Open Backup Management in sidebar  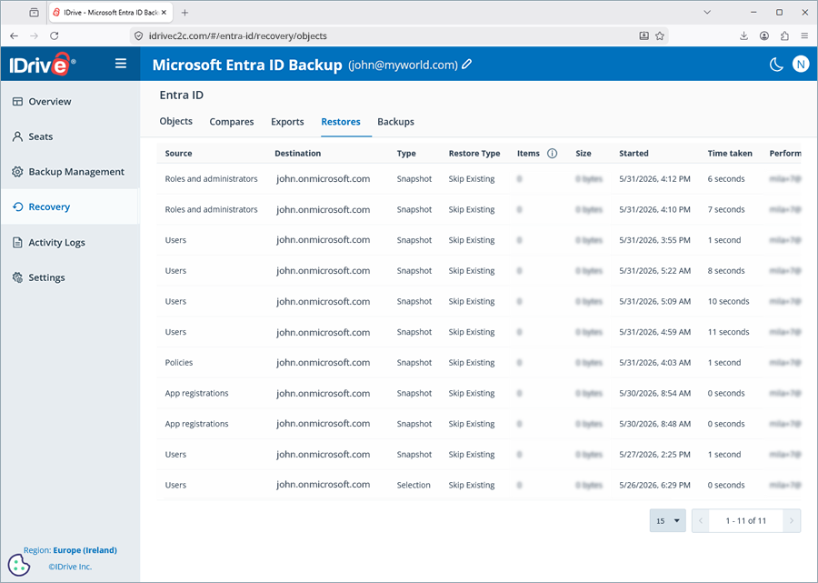(68, 172)
